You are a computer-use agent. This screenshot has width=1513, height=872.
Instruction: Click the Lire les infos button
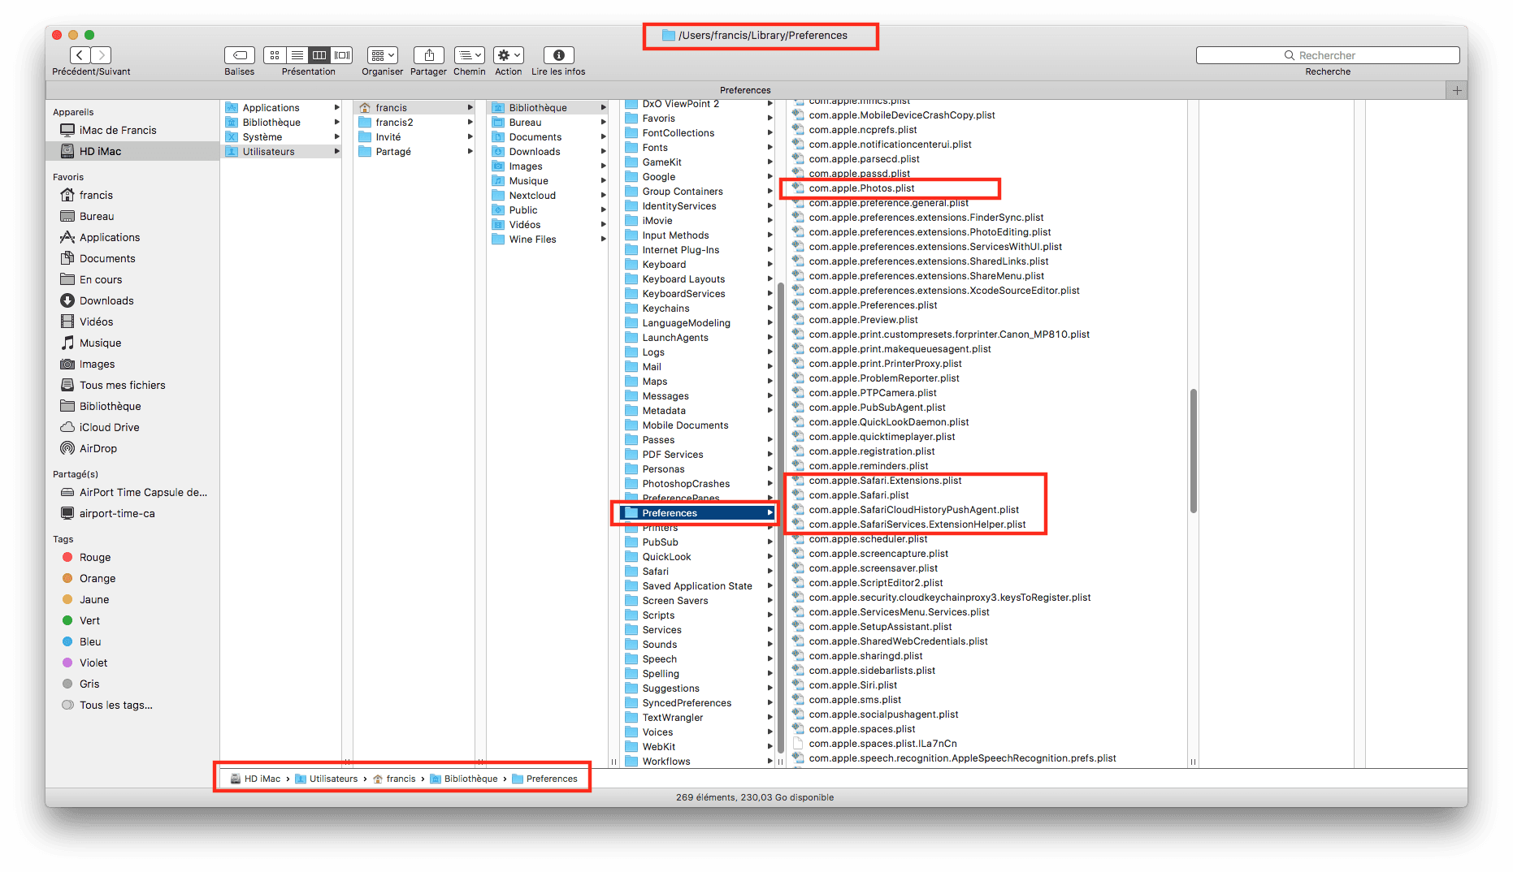tap(559, 55)
